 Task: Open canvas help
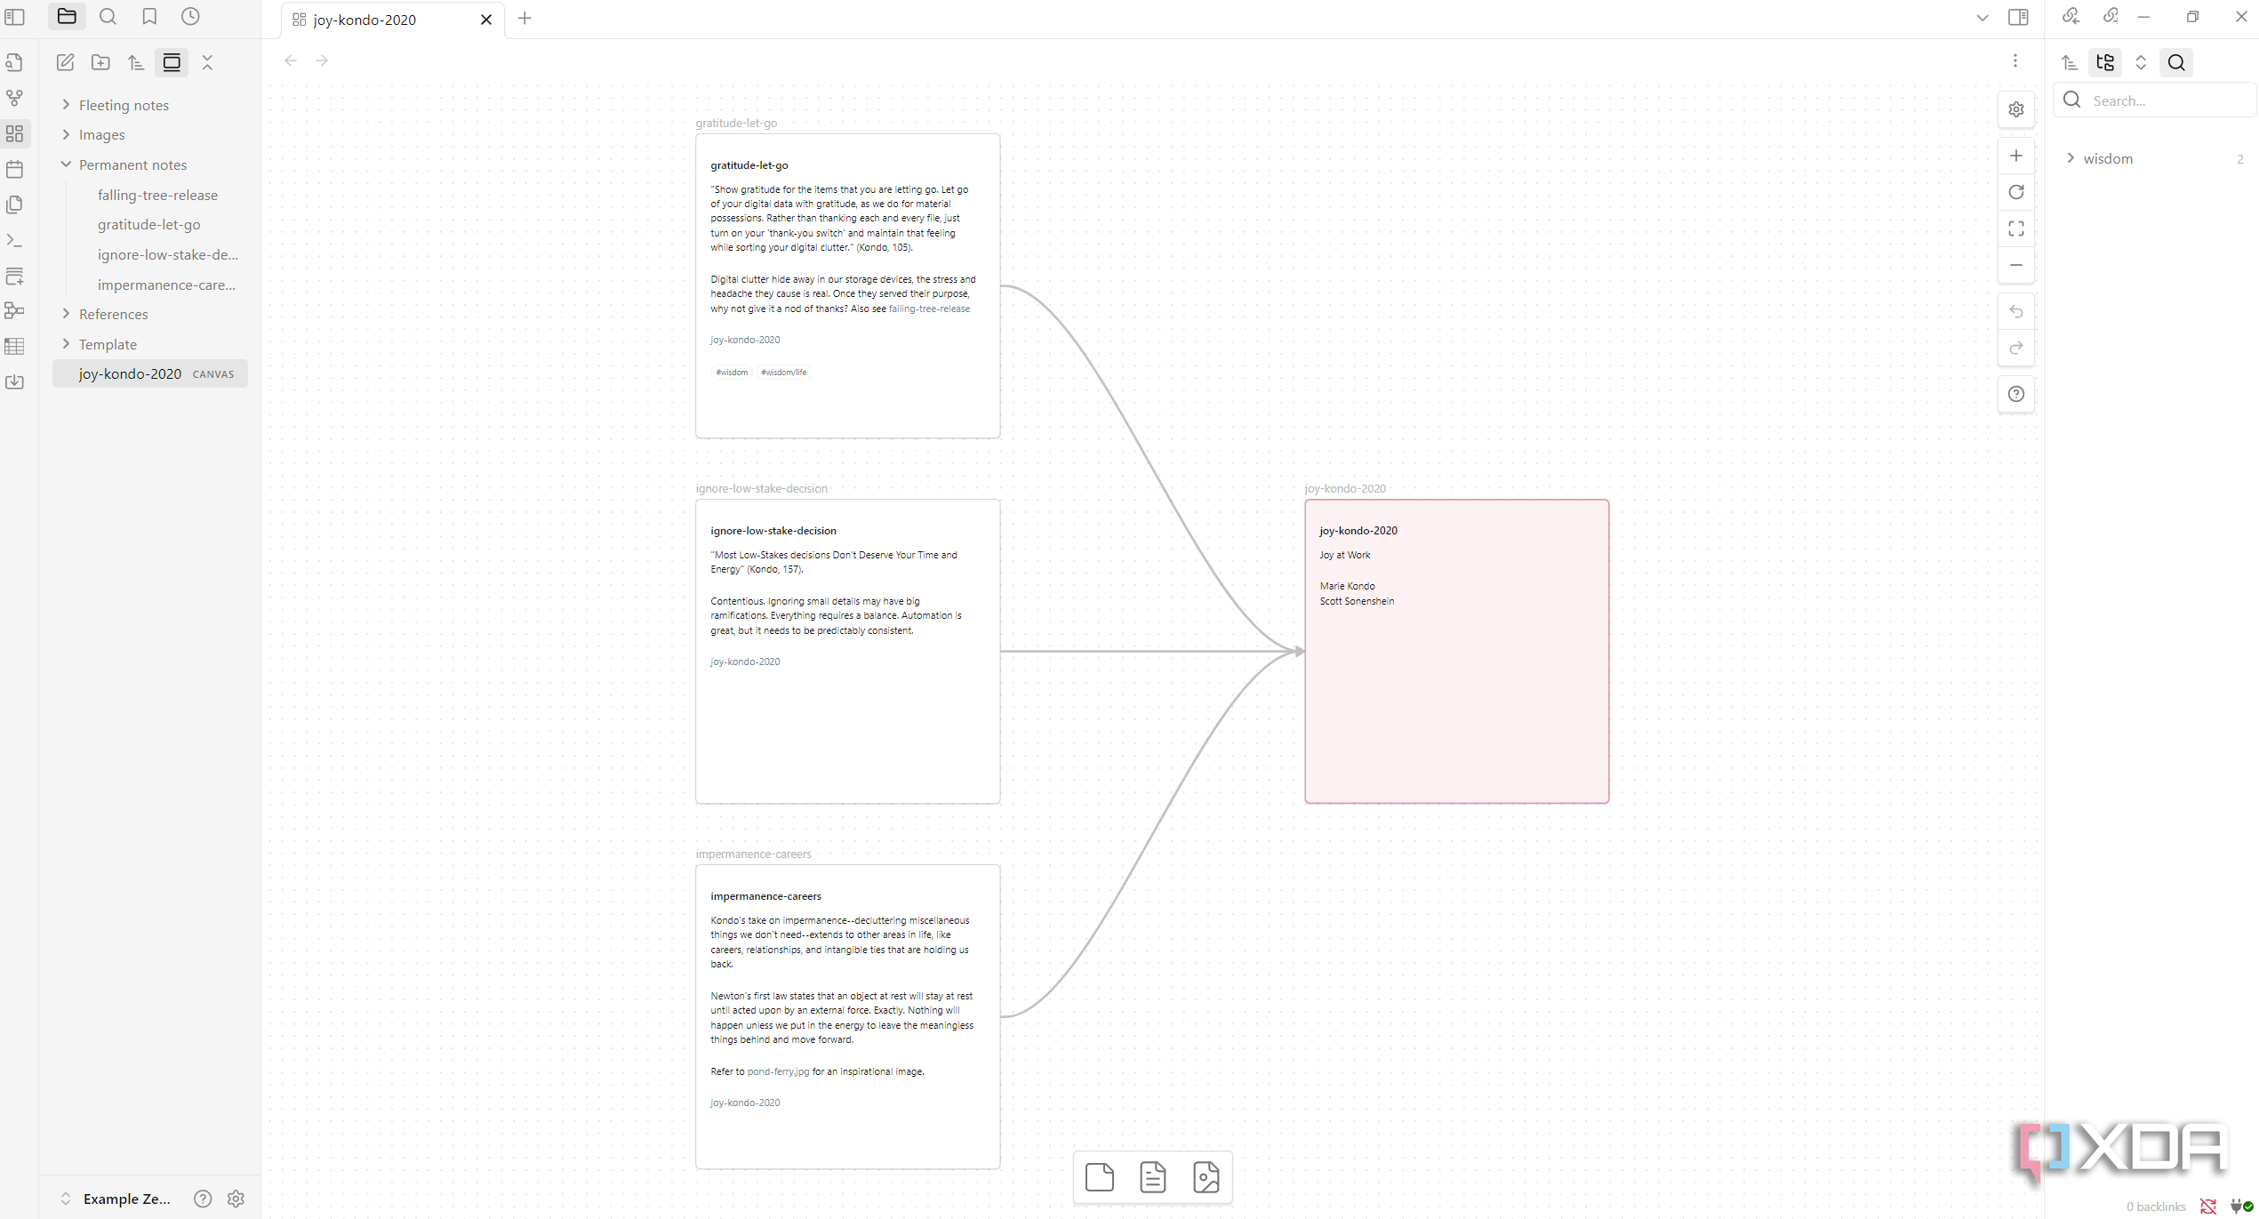(2016, 394)
